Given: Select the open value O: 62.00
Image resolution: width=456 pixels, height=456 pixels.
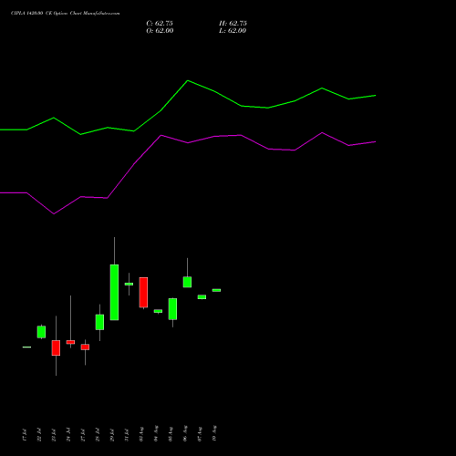Looking at the screenshot, I should coord(160,31).
